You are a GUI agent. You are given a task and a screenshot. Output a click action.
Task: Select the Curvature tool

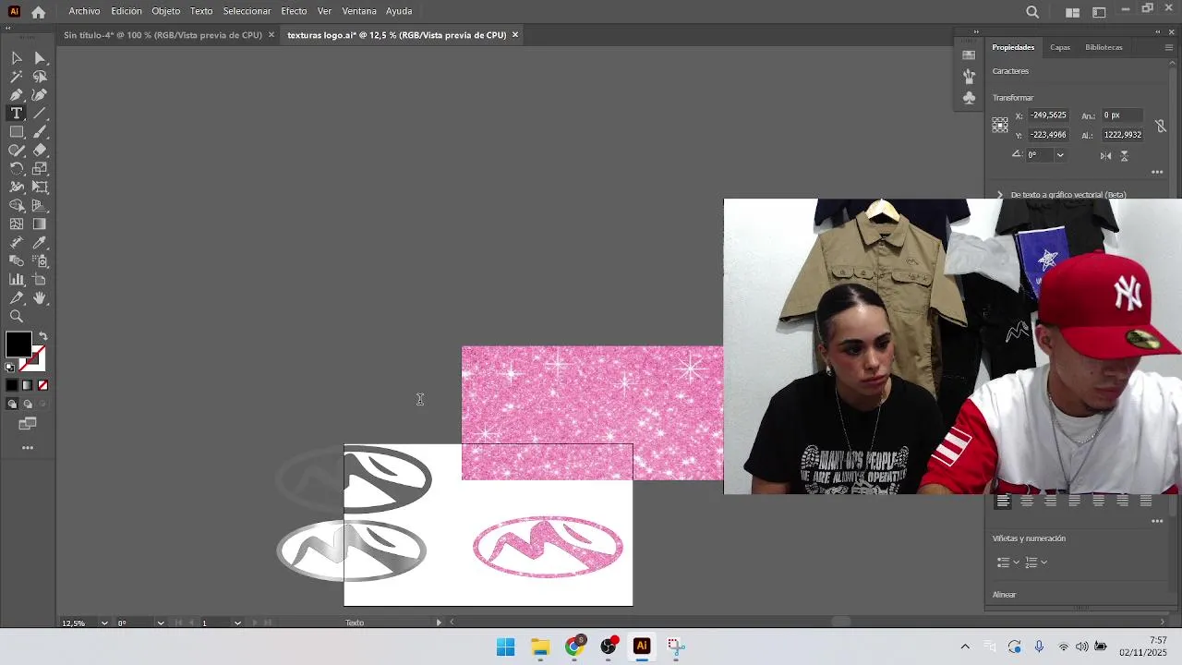40,95
